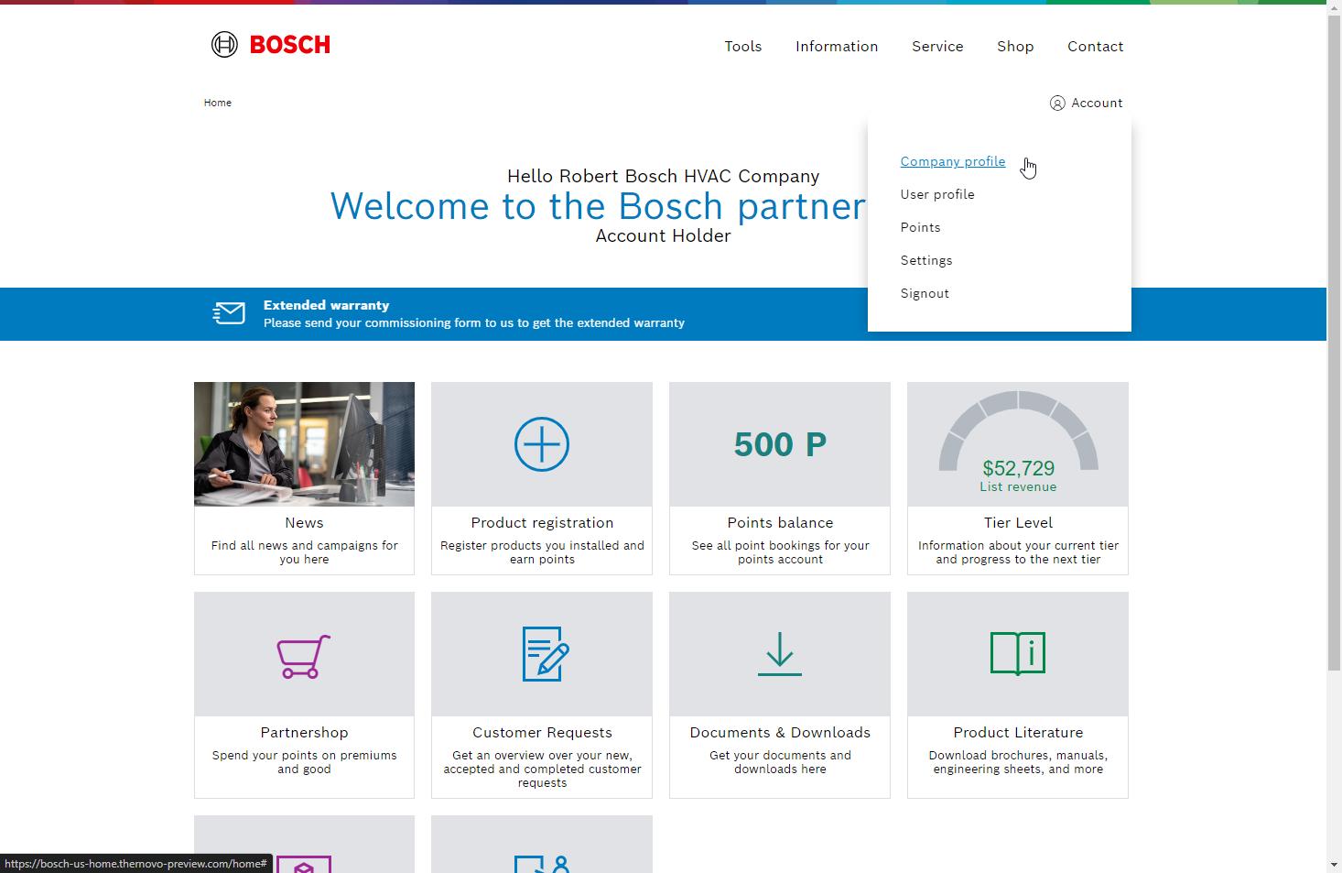This screenshot has height=873, width=1342.
Task: Click the Customer Requests document pencil icon
Action: [546, 654]
